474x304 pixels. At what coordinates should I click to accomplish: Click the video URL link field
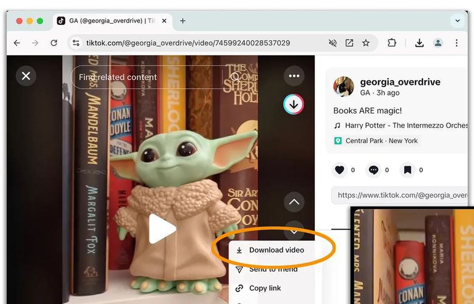point(400,195)
